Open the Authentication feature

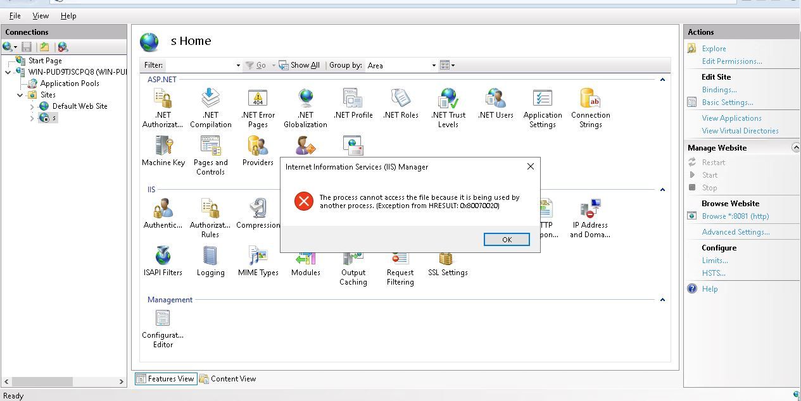pos(163,213)
